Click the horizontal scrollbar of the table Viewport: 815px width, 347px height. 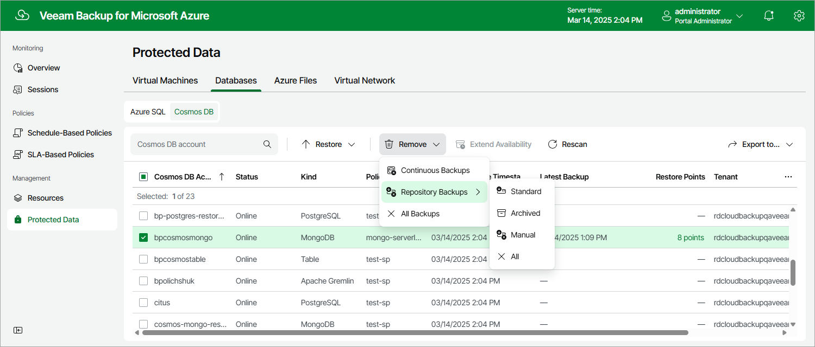pos(415,332)
